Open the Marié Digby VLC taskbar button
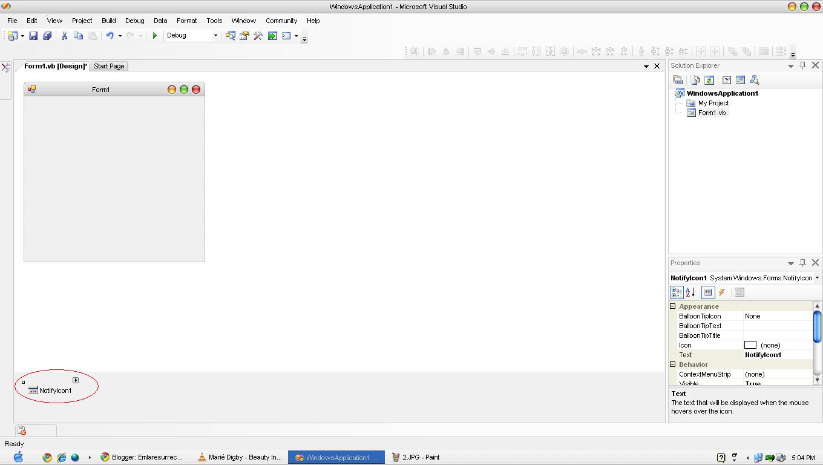The image size is (823, 465). [x=240, y=457]
